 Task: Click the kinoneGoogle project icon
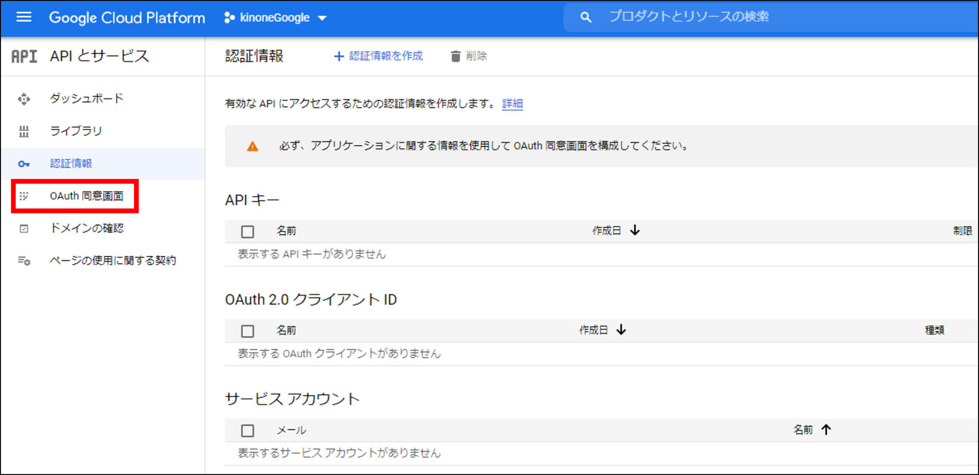pyautogui.click(x=229, y=18)
